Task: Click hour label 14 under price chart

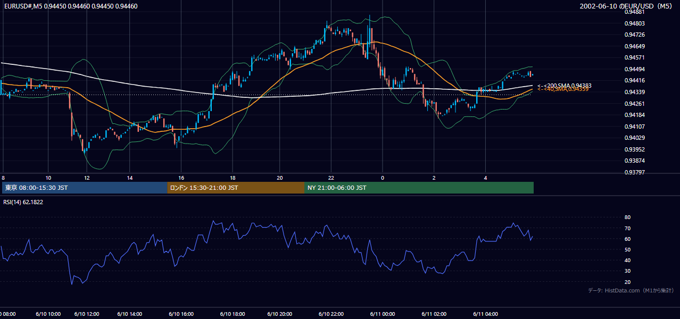Action: click(130, 178)
